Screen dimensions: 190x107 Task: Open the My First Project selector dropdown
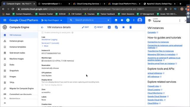click(x=52, y=20)
